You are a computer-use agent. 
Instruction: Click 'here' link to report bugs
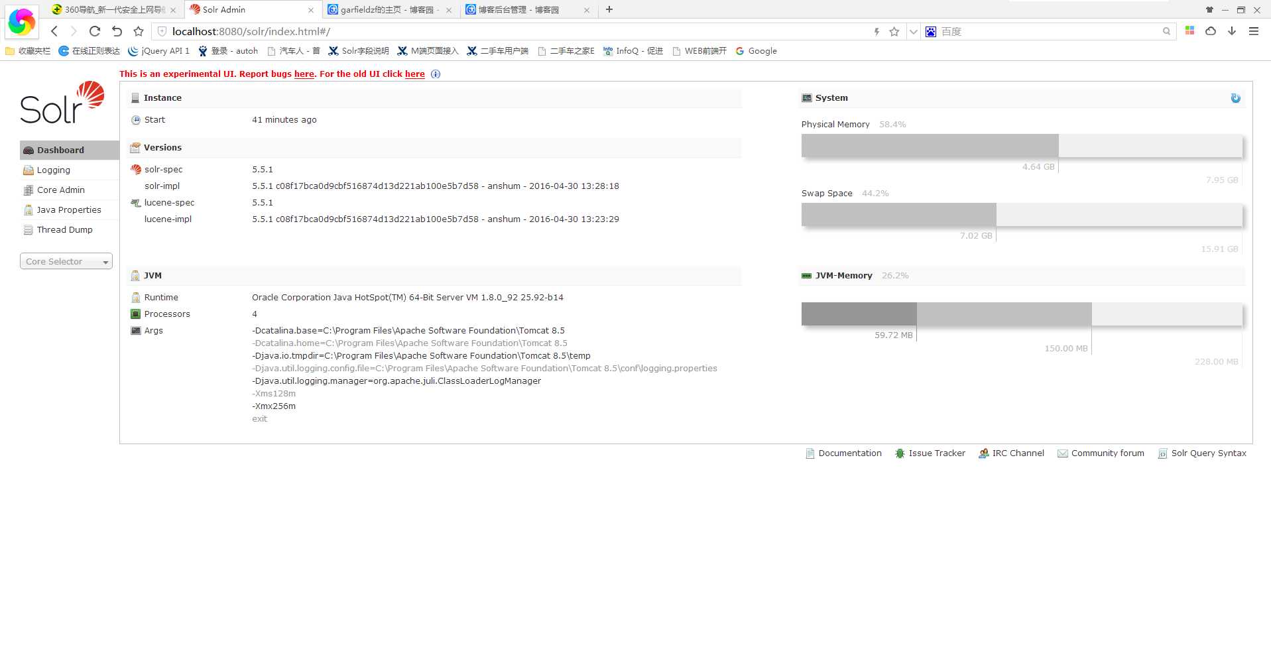click(304, 74)
